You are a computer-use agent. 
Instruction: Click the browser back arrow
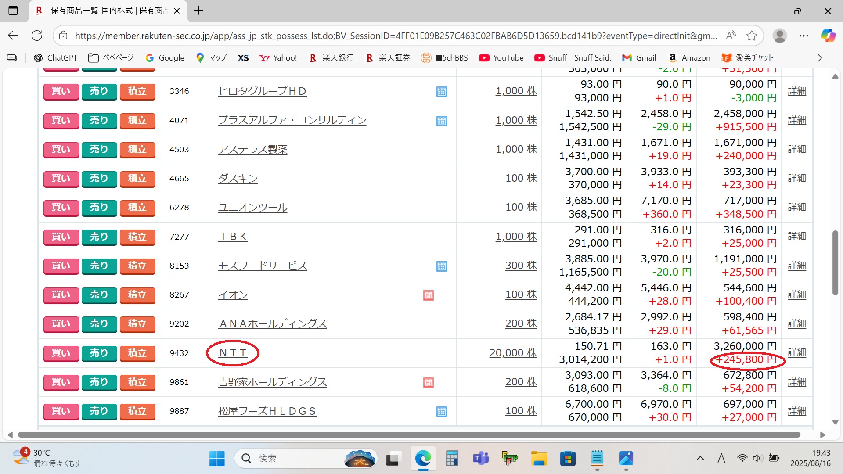(13, 36)
